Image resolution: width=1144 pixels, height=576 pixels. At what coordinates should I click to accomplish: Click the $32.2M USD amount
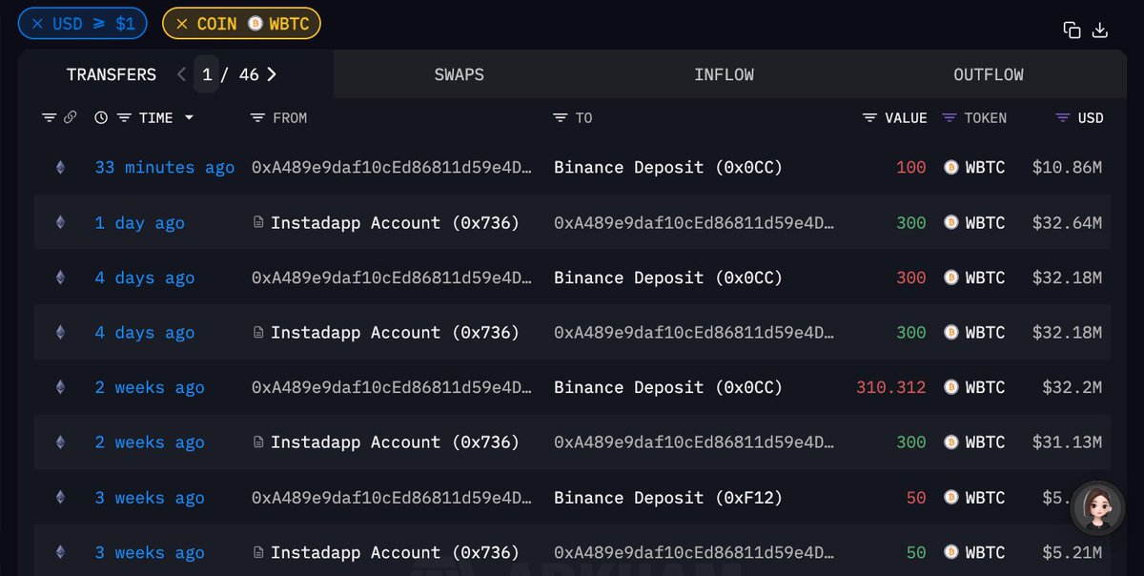pos(1072,387)
